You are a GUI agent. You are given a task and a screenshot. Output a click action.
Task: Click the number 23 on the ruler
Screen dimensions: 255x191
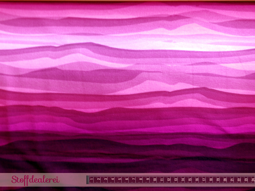point(246,180)
